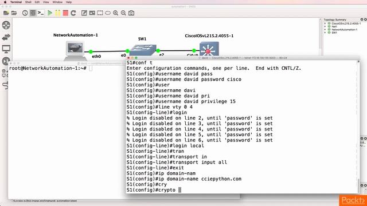Select the SW1 switch node on canvas

143,50
